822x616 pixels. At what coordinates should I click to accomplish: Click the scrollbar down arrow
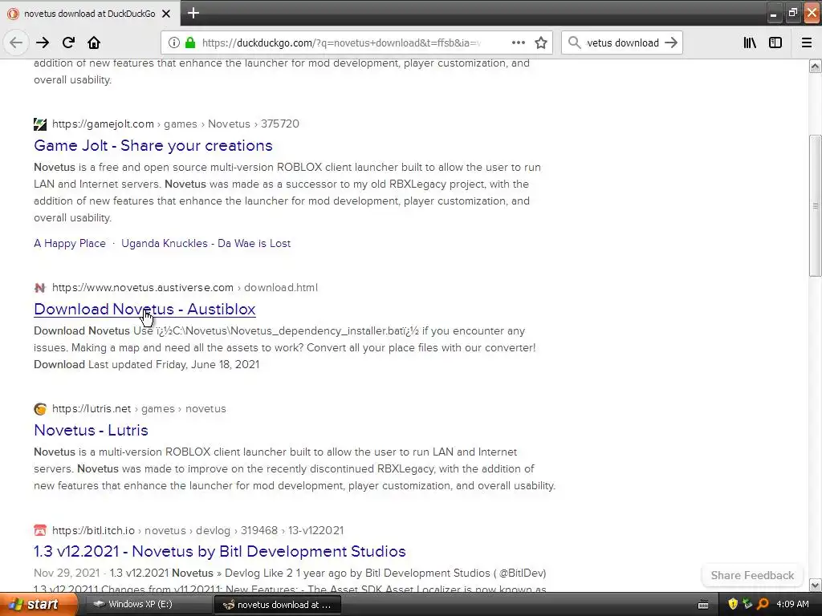815,585
